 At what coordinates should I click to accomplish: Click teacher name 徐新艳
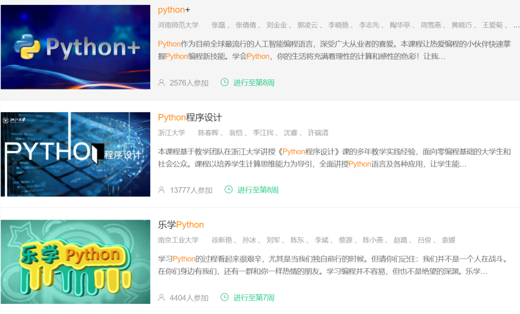point(222,240)
